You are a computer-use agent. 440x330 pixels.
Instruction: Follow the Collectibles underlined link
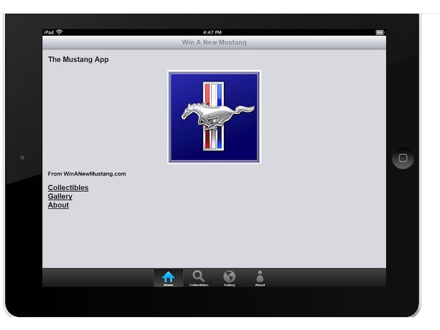68,188
